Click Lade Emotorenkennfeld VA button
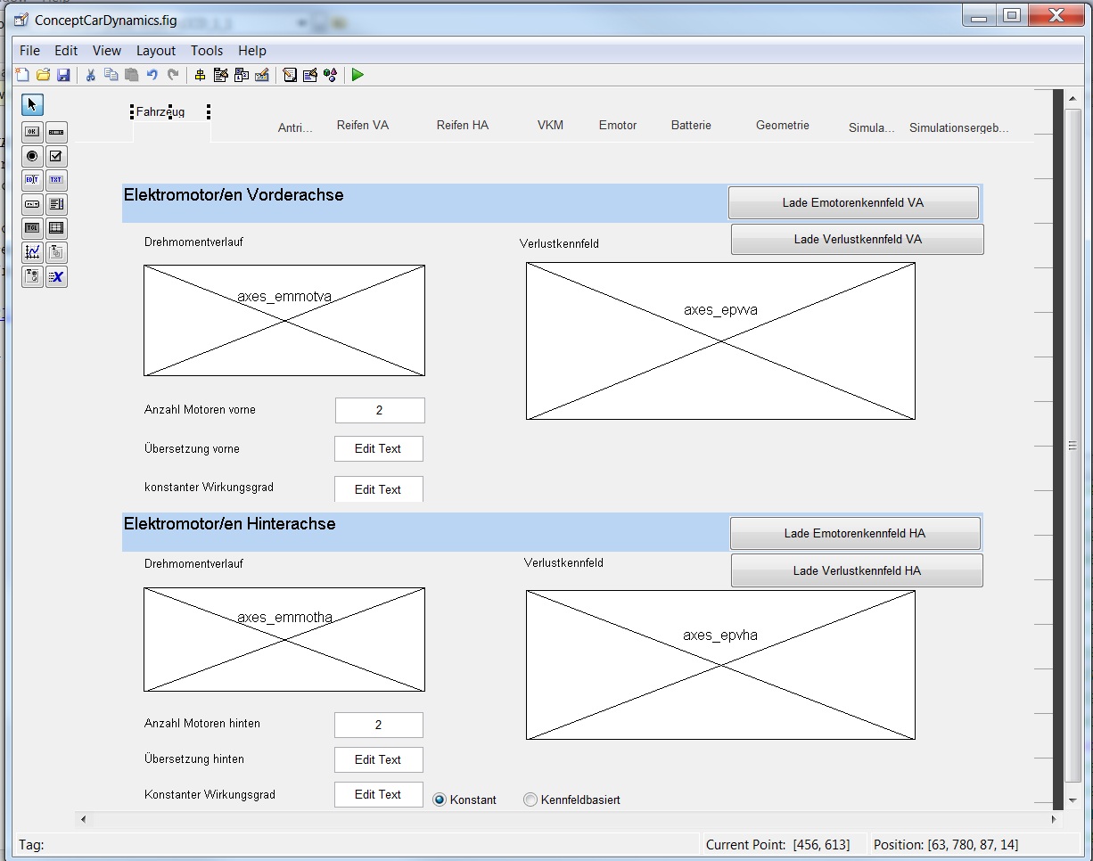 pyautogui.click(x=853, y=203)
